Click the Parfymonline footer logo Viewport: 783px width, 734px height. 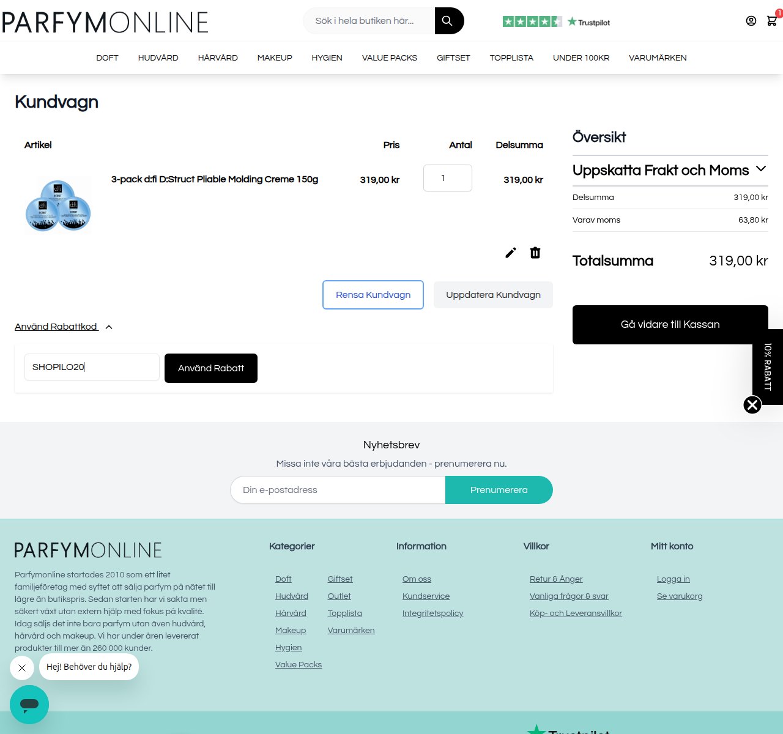[88, 550]
